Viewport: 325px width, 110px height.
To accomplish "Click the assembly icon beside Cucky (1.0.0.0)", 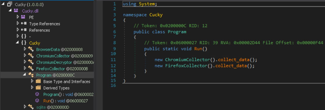I will click(10, 4).
